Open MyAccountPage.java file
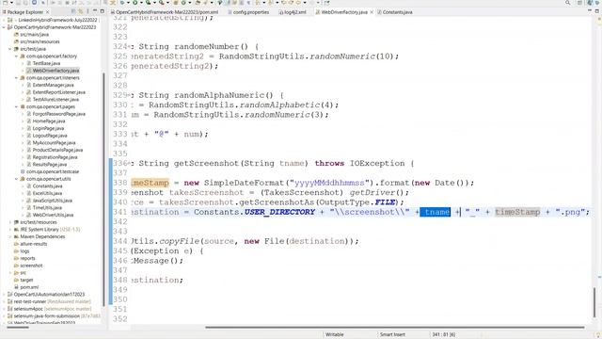 pos(51,142)
